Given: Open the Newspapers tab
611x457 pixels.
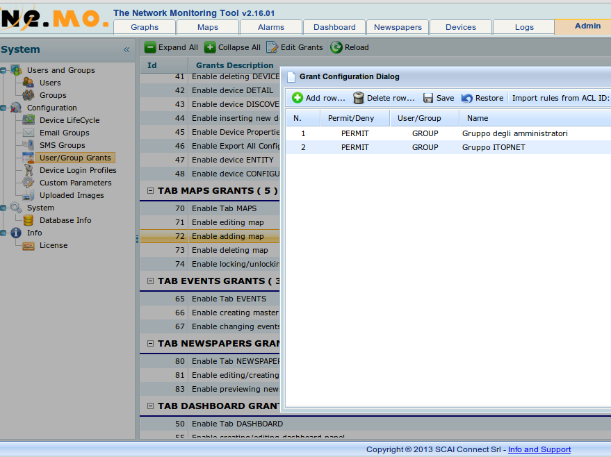Looking at the screenshot, I should click(398, 27).
